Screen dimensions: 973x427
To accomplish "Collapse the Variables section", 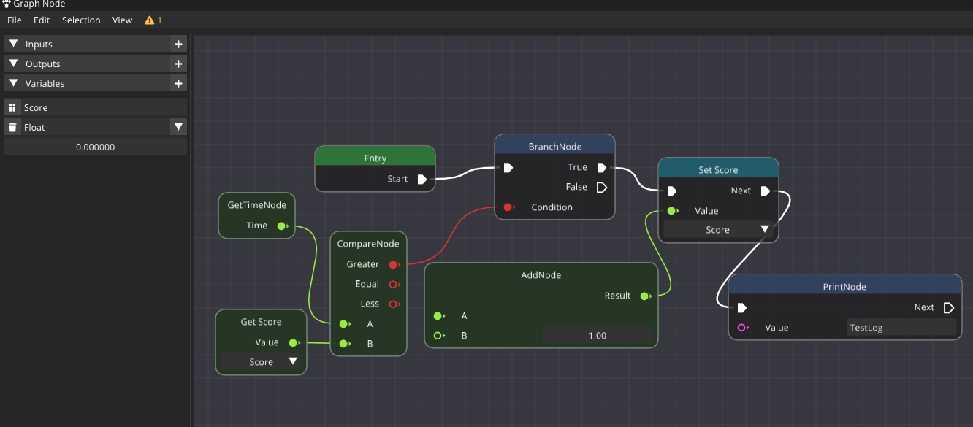I will 13,84.
